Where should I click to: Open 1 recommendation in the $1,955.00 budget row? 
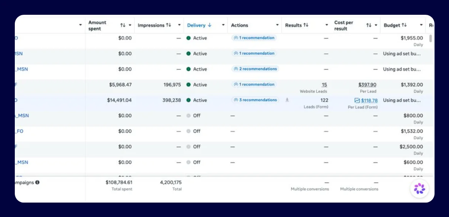tap(254, 38)
